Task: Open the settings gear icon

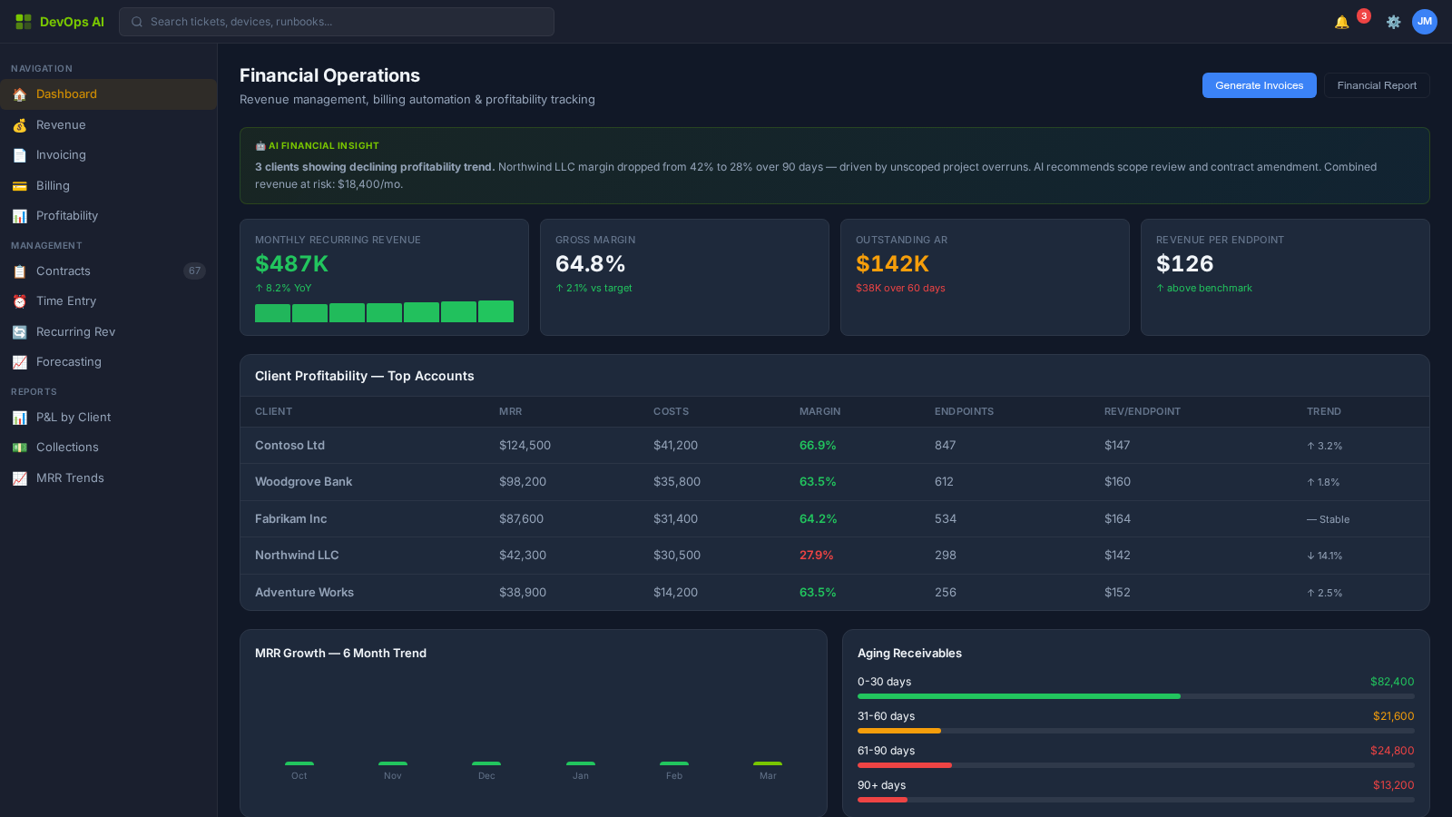Action: coord(1393,22)
